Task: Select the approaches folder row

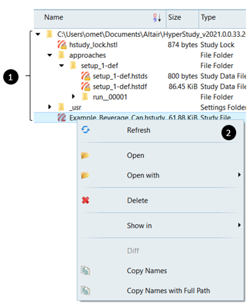Action: [140, 55]
